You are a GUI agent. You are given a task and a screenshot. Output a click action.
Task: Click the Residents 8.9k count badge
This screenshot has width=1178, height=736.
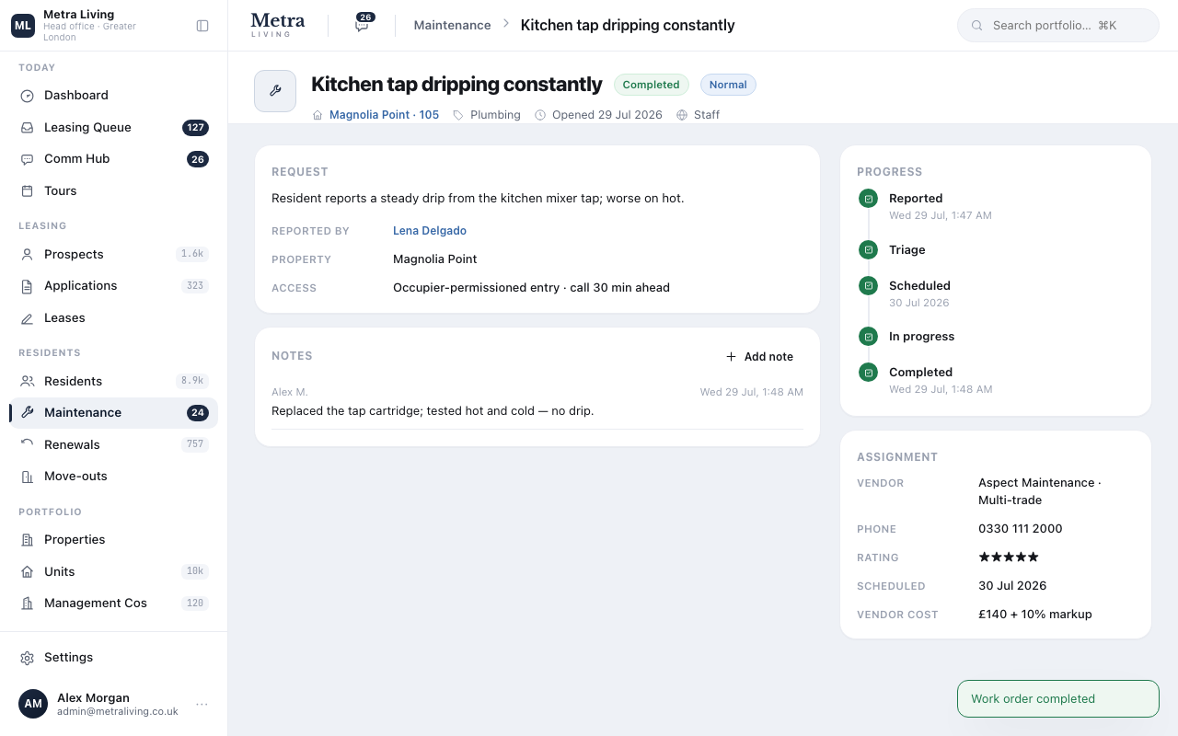192,382
